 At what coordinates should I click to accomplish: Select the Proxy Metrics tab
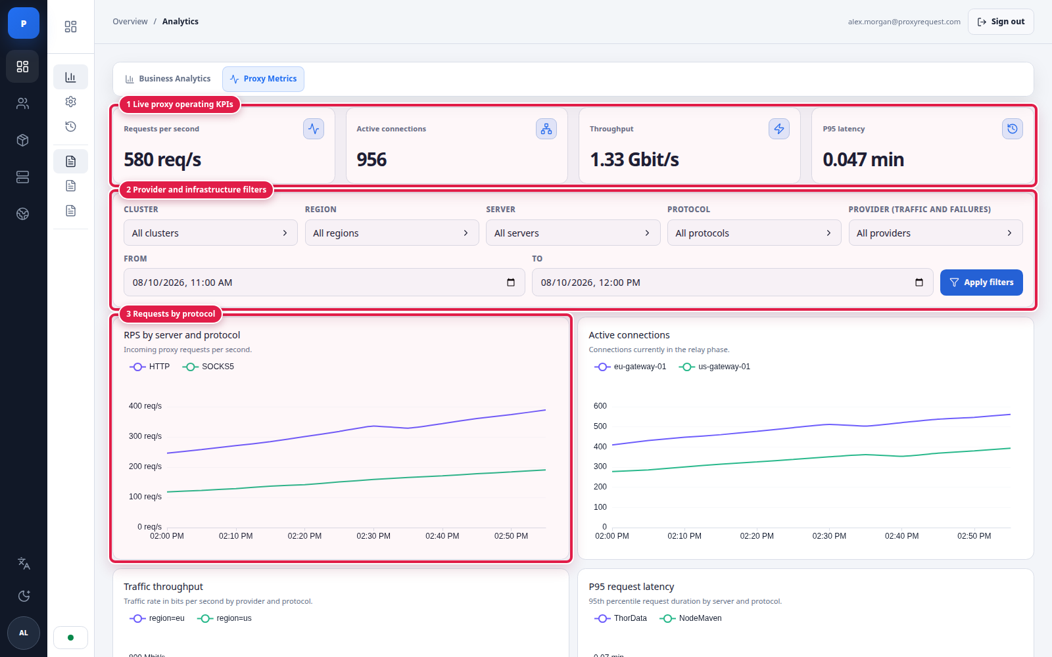pos(263,79)
